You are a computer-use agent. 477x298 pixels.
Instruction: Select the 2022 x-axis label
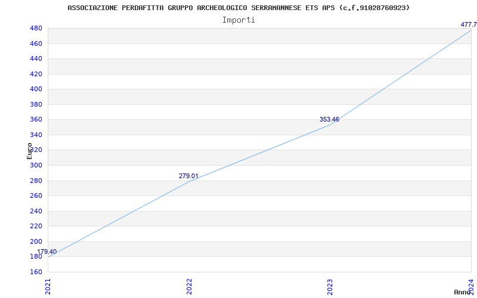coord(189,287)
